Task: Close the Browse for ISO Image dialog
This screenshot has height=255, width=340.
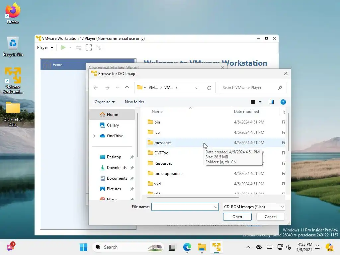Action: click(x=286, y=73)
